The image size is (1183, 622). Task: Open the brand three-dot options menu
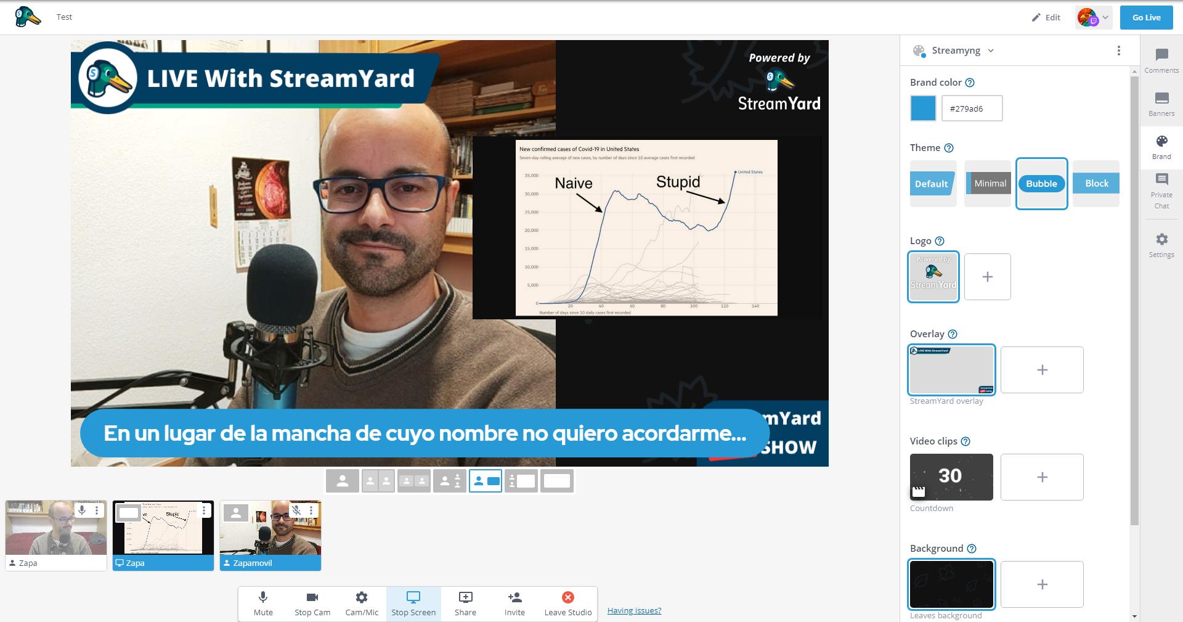pyautogui.click(x=1119, y=51)
